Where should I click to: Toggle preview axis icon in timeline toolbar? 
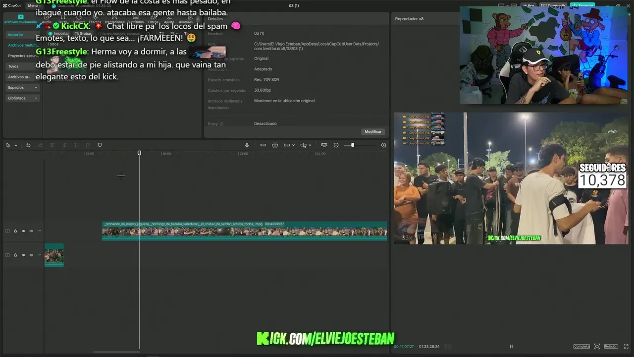[x=303, y=145]
